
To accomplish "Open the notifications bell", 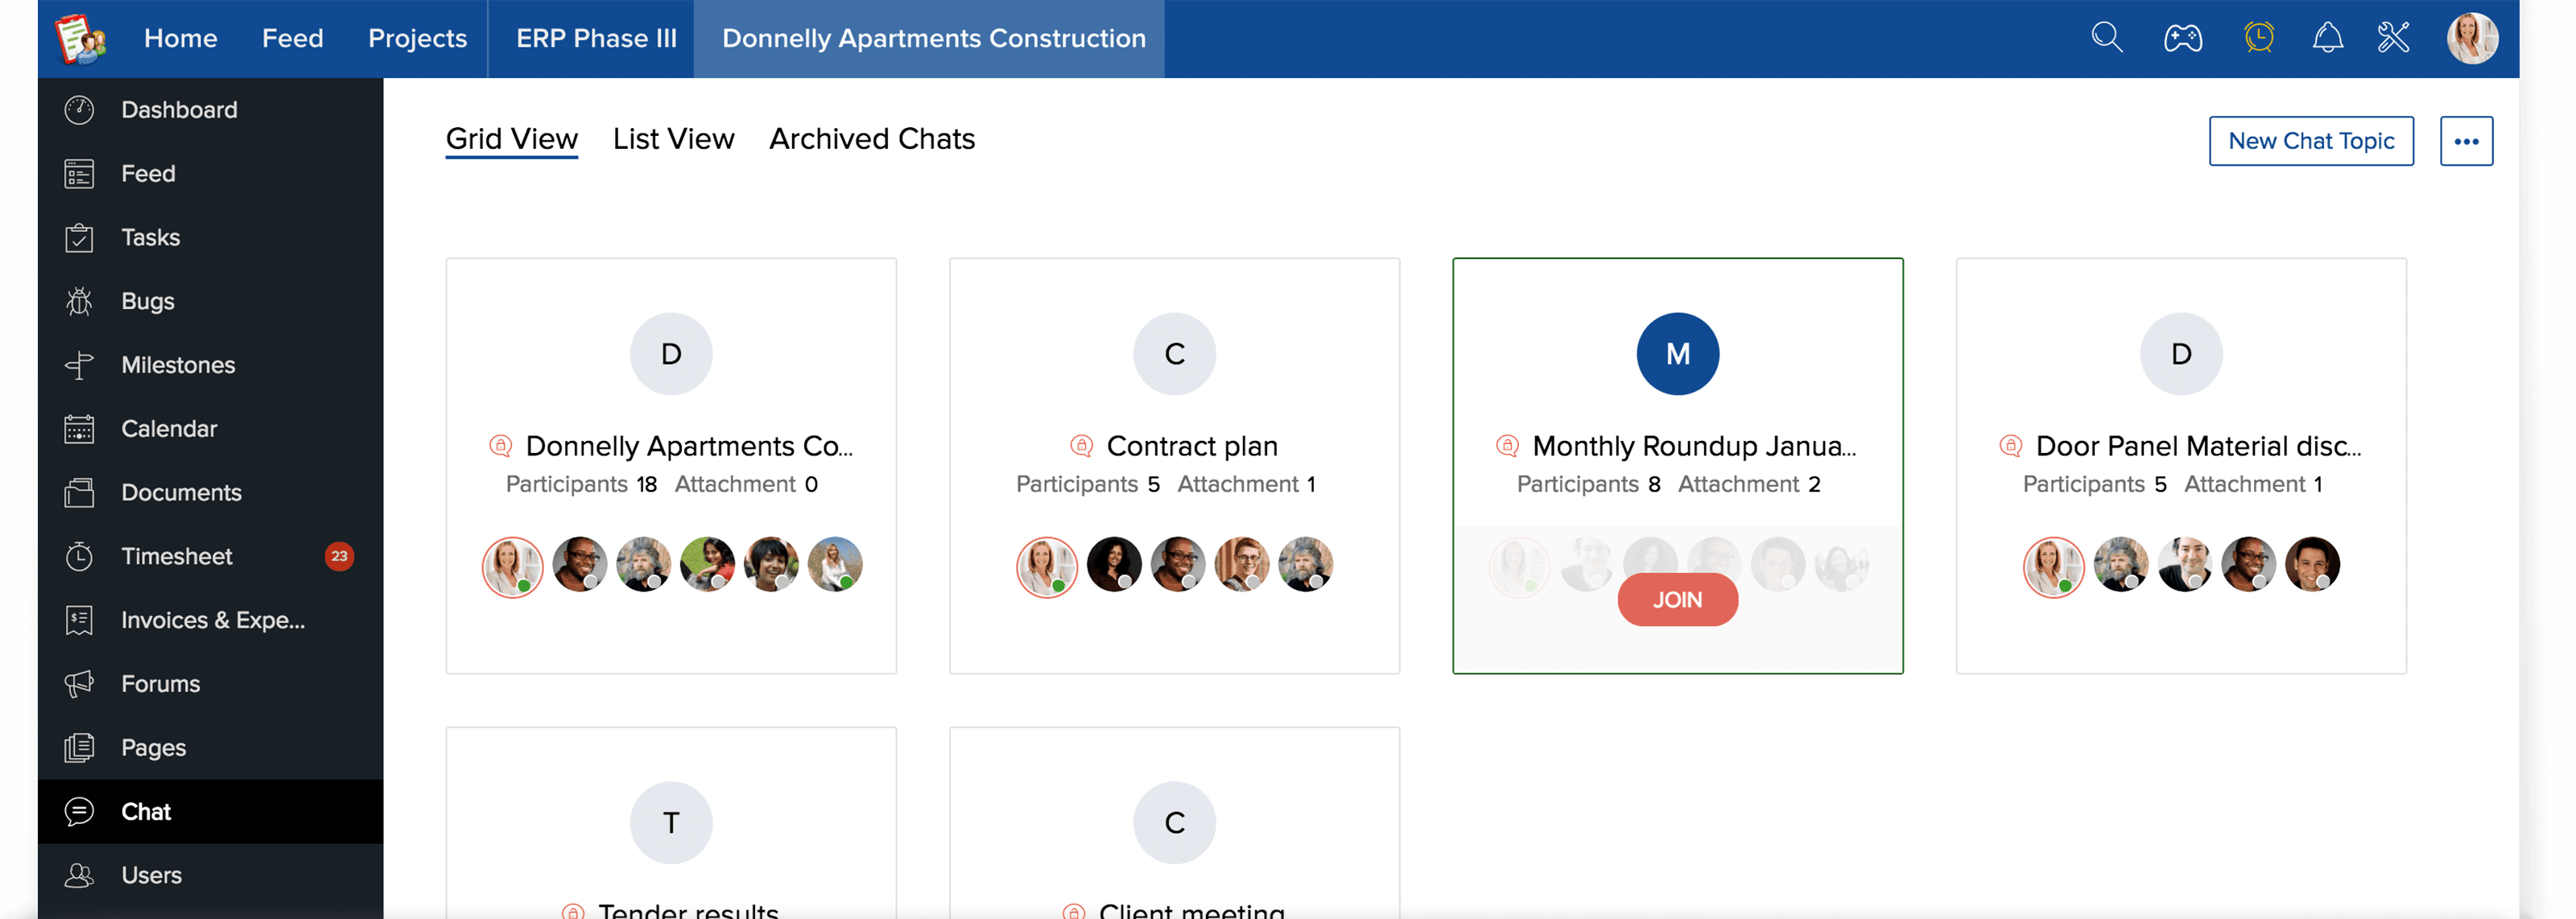I will point(2327,38).
